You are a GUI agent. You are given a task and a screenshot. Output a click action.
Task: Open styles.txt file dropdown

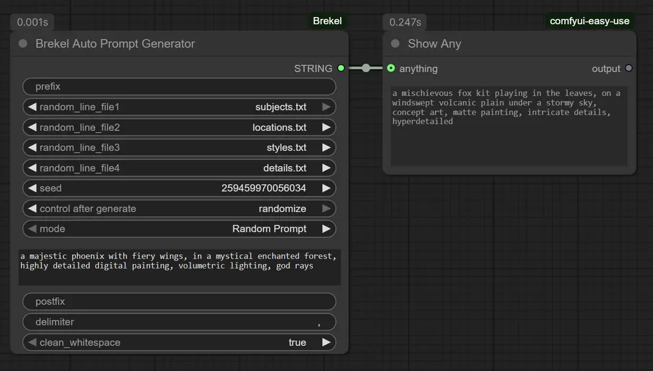[287, 148]
